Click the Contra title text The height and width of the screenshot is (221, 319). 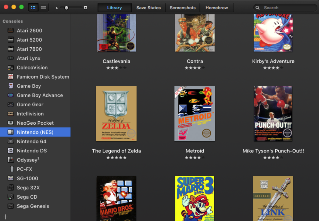pyautogui.click(x=195, y=61)
